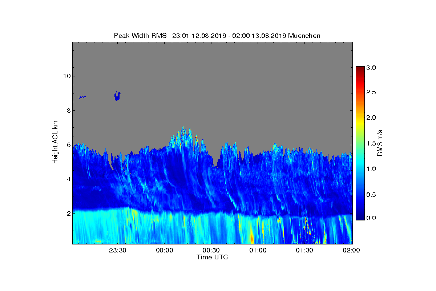Click the colorbar value 0.0
This screenshot has width=436, height=291.
(x=371, y=218)
